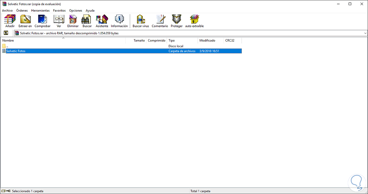Open the Herramientas menu
Viewport: 368px width, 194px height.
coord(40,10)
